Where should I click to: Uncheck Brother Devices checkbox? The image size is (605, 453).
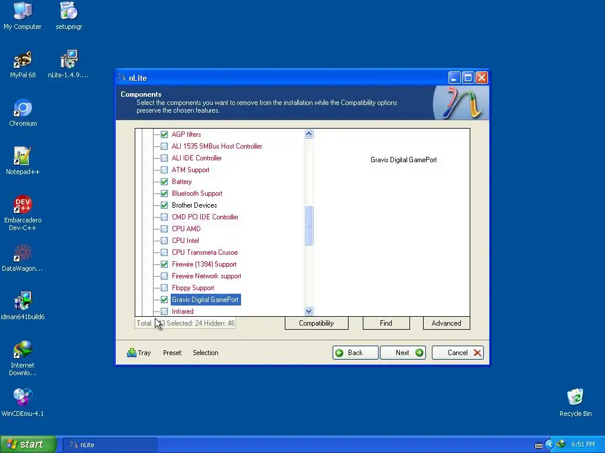164,205
